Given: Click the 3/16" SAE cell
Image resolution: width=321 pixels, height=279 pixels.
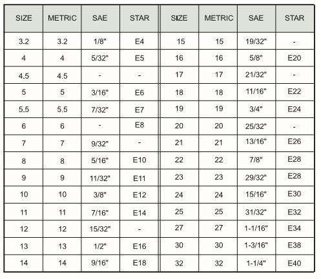Looking at the screenshot, I should point(100,92).
